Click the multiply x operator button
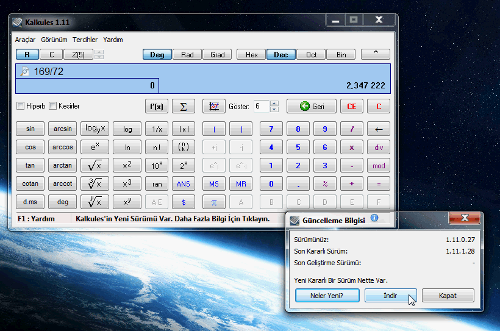Image resolution: width=500 pixels, height=331 pixels. point(352,147)
